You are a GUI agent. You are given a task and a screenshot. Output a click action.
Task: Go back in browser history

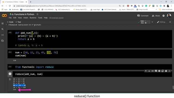click(2, 6)
